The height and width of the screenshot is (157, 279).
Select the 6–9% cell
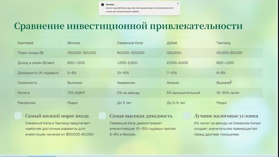tap(221, 73)
